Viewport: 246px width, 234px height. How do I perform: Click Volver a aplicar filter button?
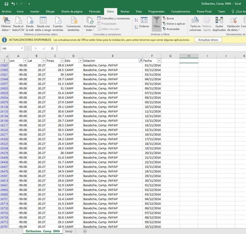point(175,24)
